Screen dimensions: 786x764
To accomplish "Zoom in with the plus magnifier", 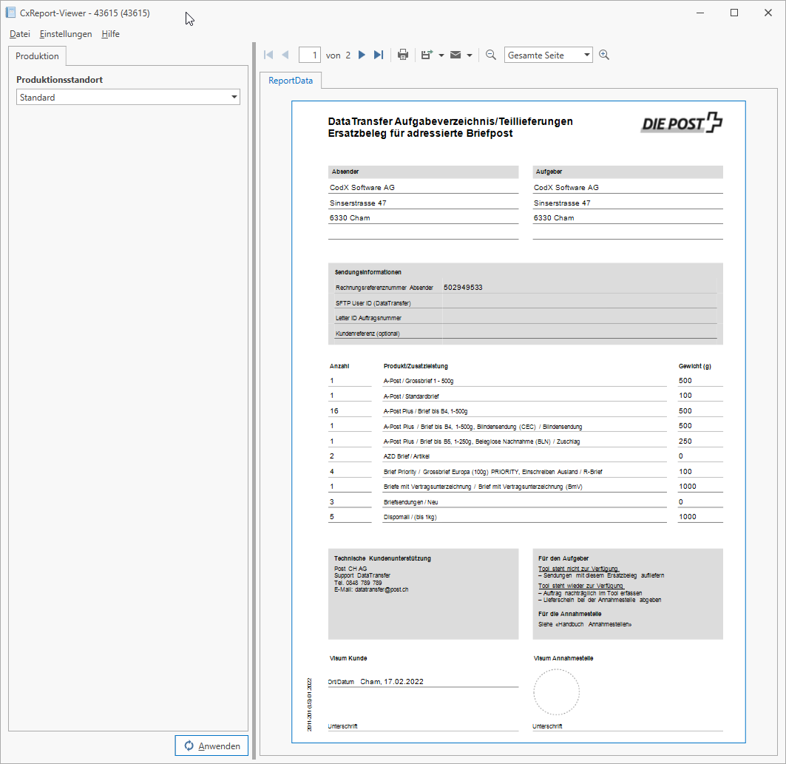I will pos(604,55).
